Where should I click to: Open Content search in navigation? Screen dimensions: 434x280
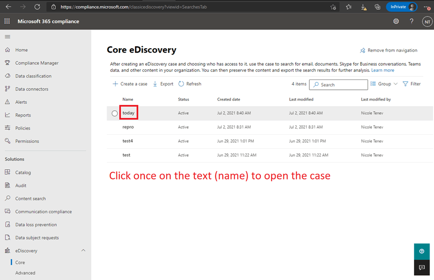(30, 199)
